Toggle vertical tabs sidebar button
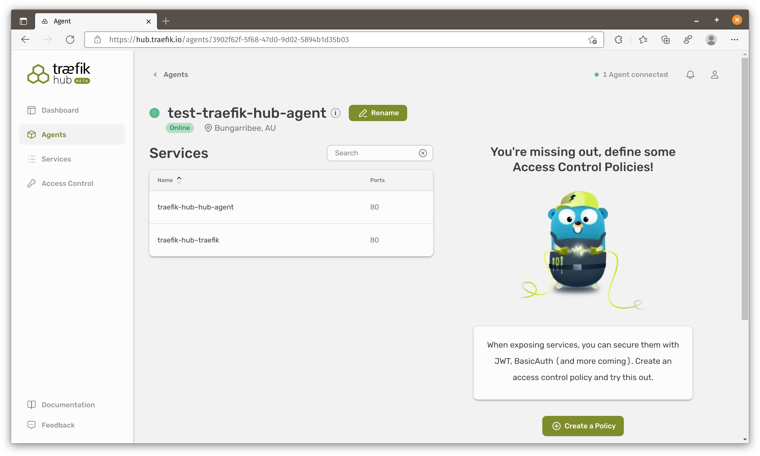 coord(23,21)
